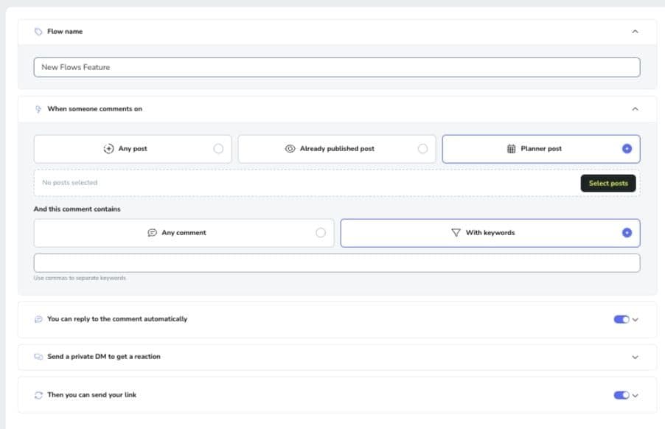Viewport: 665px width, 429px height.
Task: Click the When someone comments on title
Action: (x=94, y=109)
